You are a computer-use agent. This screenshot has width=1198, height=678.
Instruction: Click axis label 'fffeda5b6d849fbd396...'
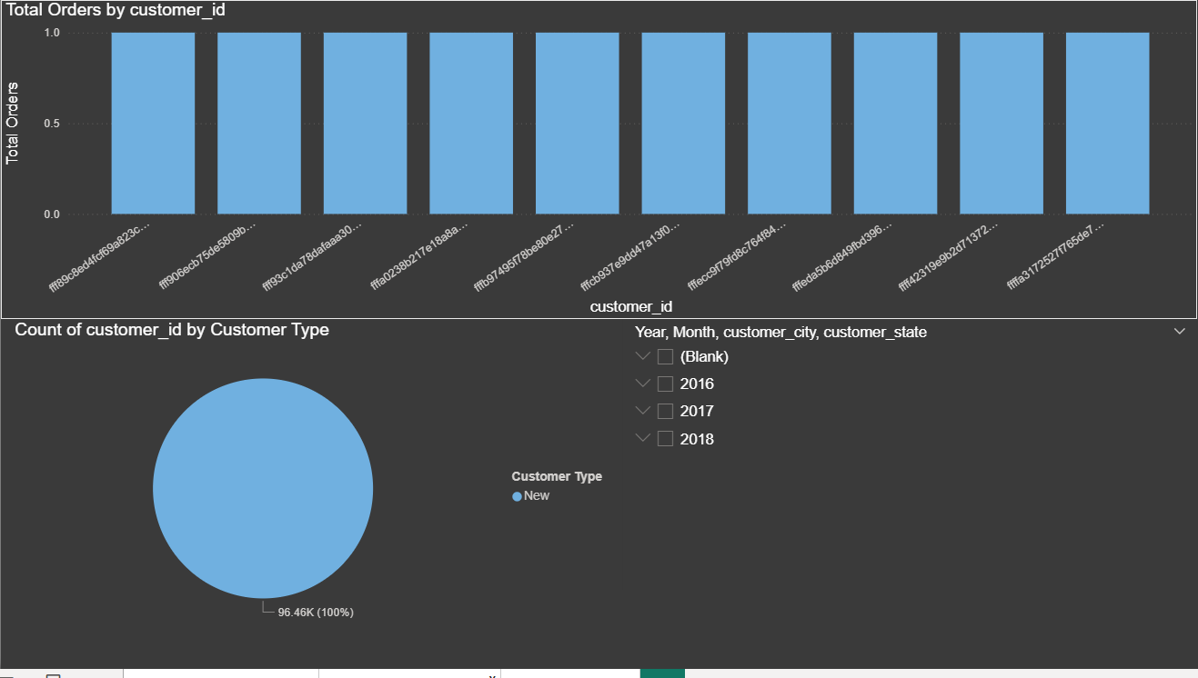point(841,257)
